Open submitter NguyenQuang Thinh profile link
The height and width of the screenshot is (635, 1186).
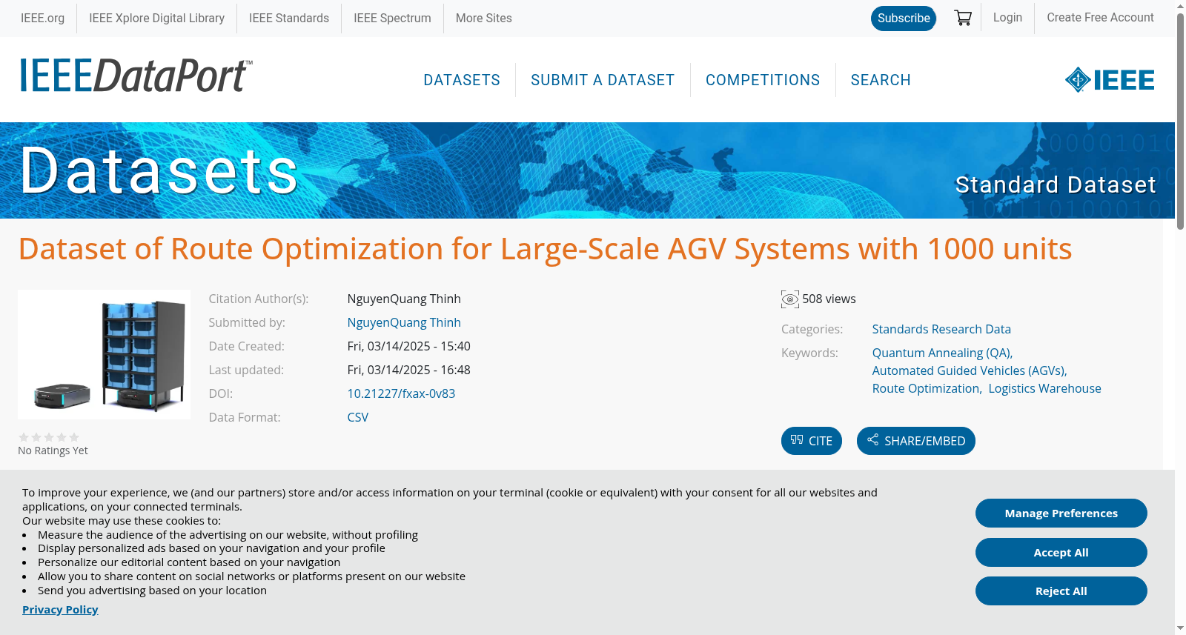pos(404,322)
